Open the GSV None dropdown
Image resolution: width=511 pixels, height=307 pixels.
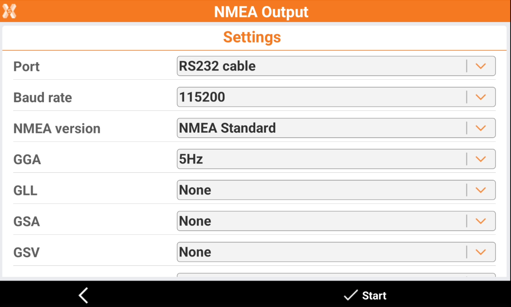click(x=321, y=252)
